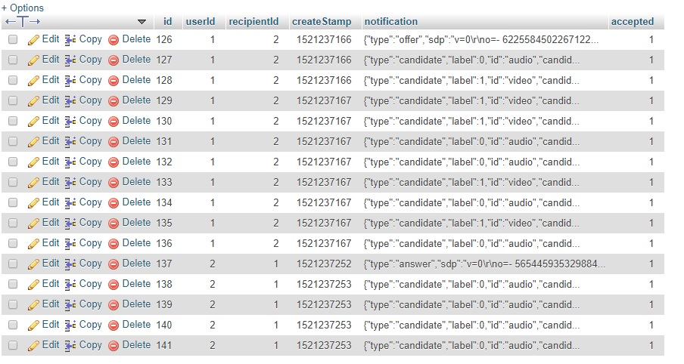This screenshot has width=684, height=364.
Task: Click the Copy icon in row 137
Action: click(70, 265)
